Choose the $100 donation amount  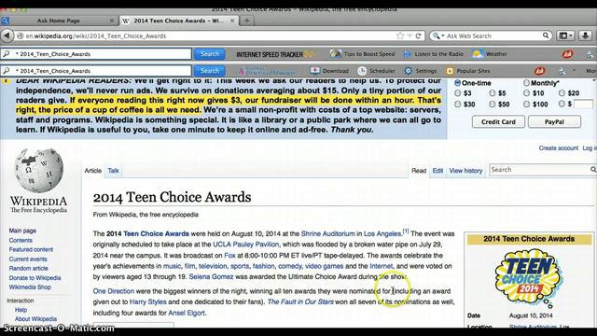526,104
